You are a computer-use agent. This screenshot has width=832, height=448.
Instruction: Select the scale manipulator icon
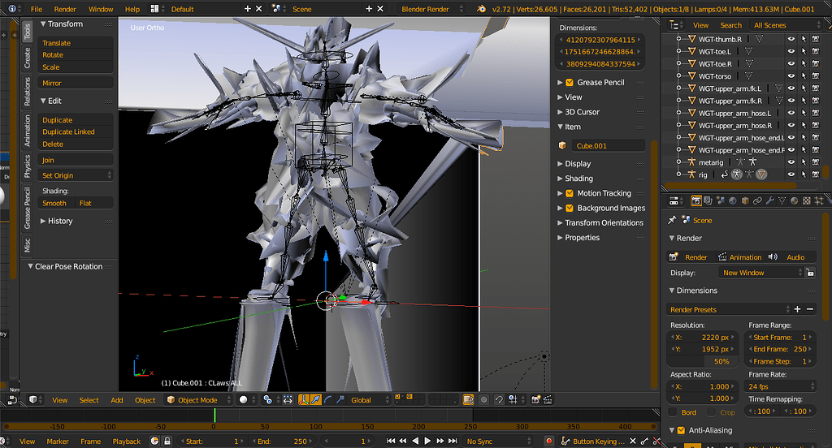pos(340,400)
